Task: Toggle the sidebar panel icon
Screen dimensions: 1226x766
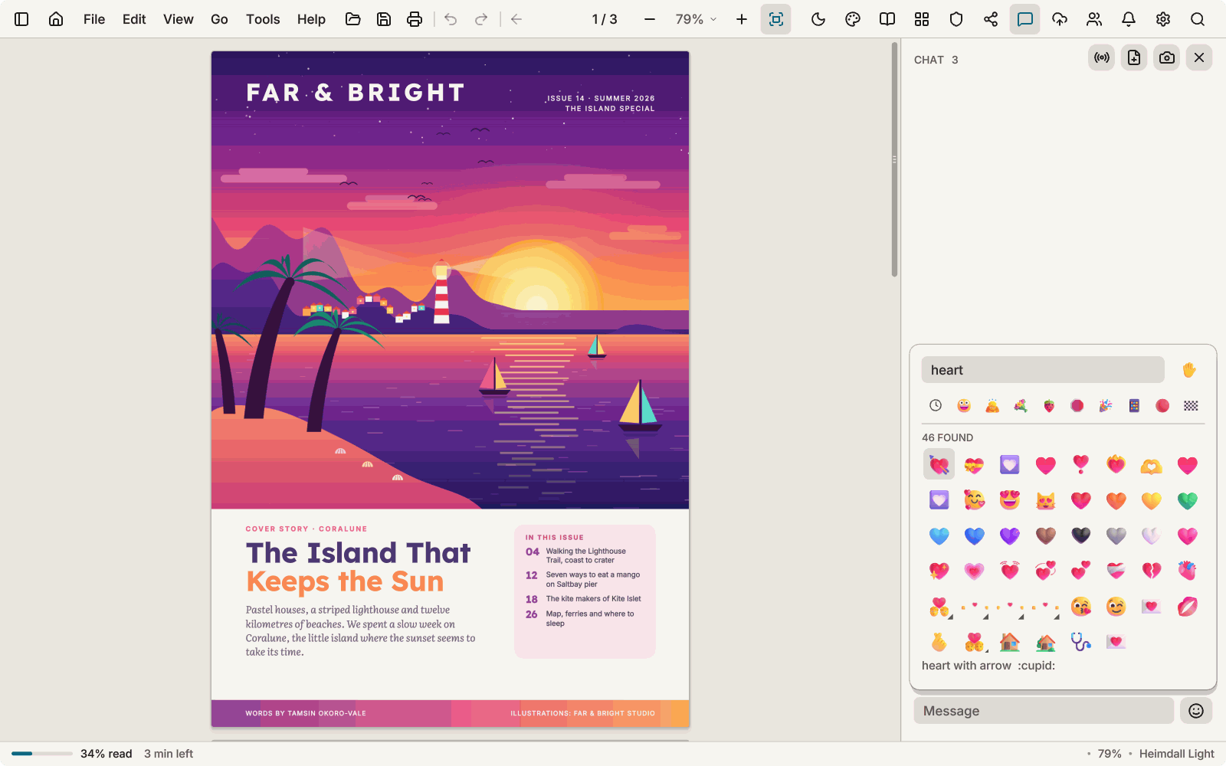Action: [21, 19]
